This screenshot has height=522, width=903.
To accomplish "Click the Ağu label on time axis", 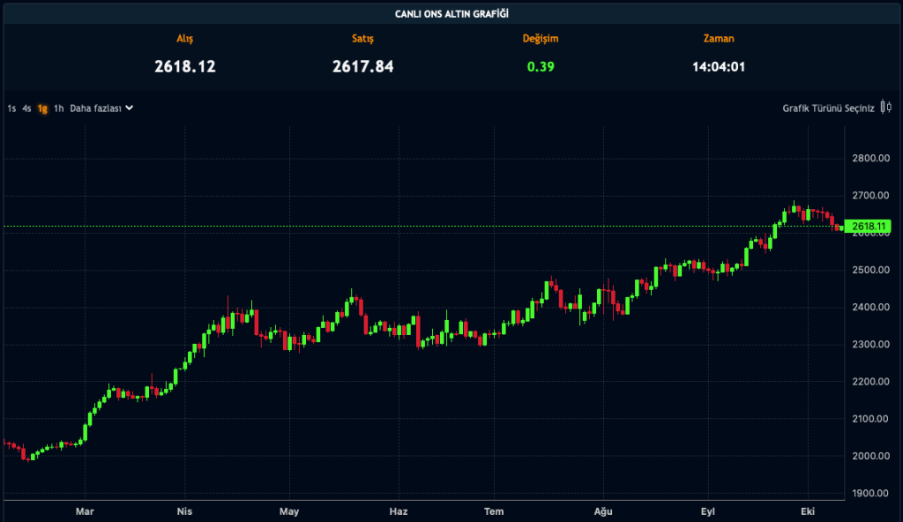I will coord(603,511).
